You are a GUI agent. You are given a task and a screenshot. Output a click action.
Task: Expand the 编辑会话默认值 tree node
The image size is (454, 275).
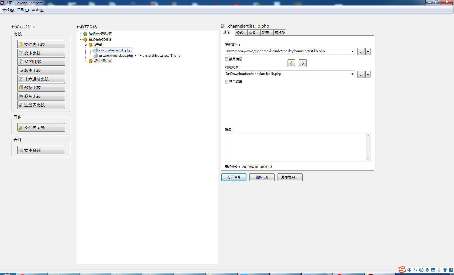[81, 34]
